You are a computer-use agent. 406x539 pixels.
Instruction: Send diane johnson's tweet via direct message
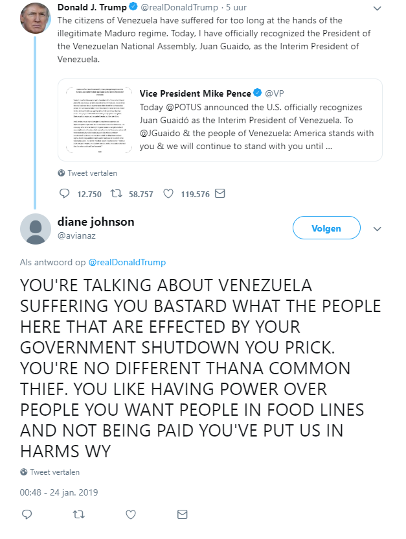(182, 514)
